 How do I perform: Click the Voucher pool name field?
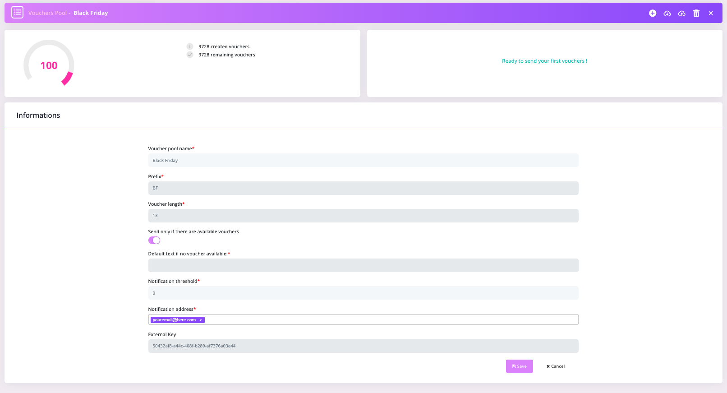[x=363, y=160]
